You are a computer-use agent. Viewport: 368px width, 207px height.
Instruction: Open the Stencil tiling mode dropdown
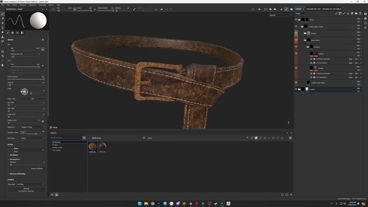(30, 185)
